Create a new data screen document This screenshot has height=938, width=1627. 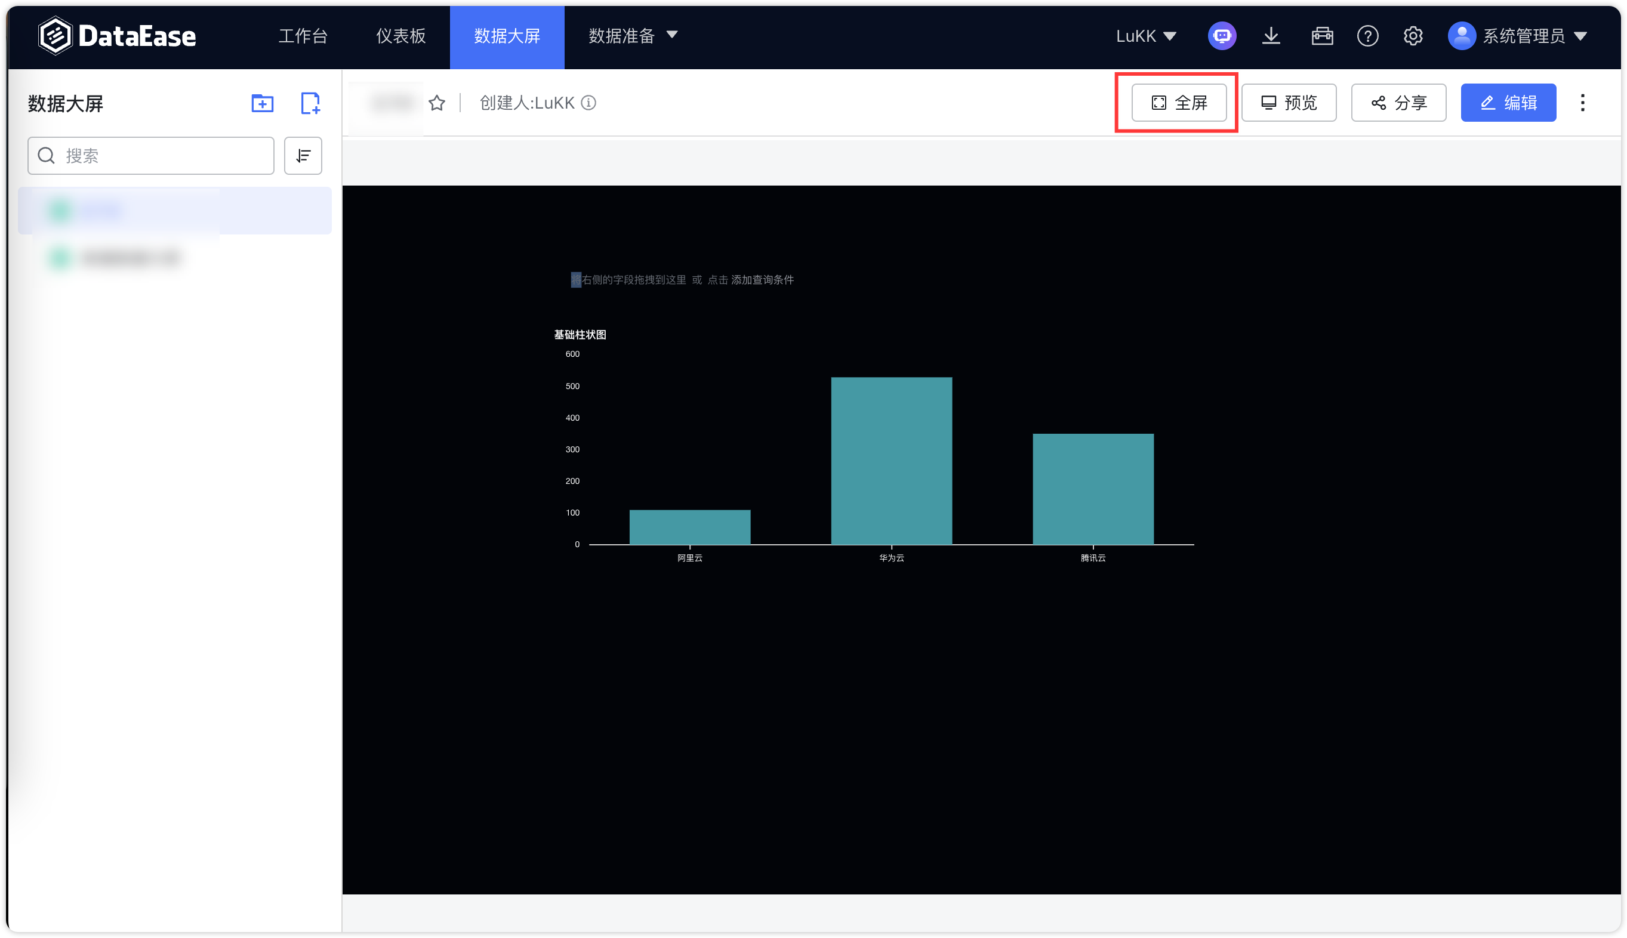click(310, 103)
